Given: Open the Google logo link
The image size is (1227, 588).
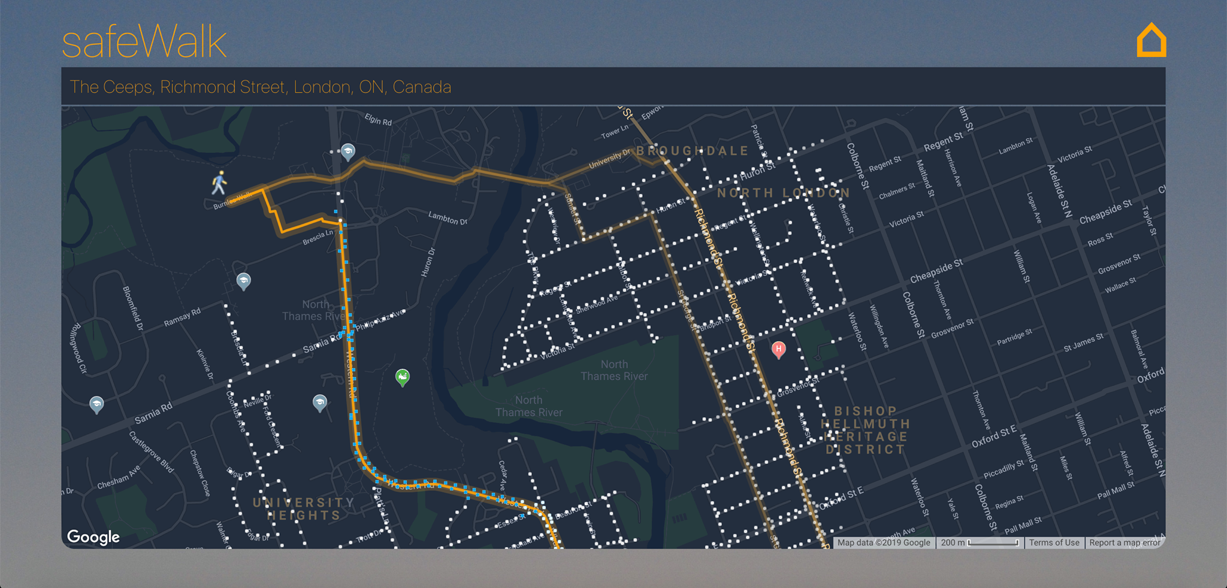Looking at the screenshot, I should coord(93,537).
